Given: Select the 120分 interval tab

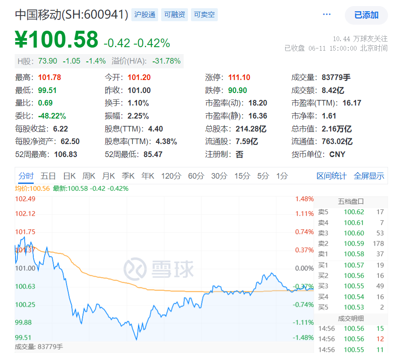Looking at the screenshot, I should [x=171, y=176].
